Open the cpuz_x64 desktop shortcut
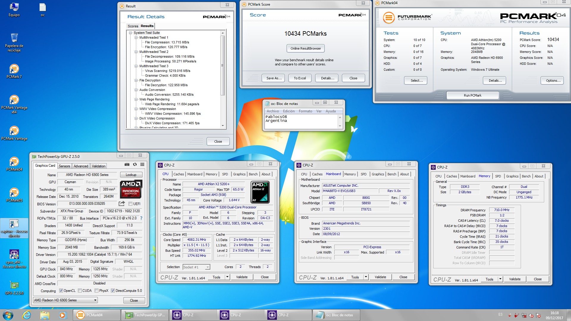The height and width of the screenshot is (321, 571). tap(14, 259)
